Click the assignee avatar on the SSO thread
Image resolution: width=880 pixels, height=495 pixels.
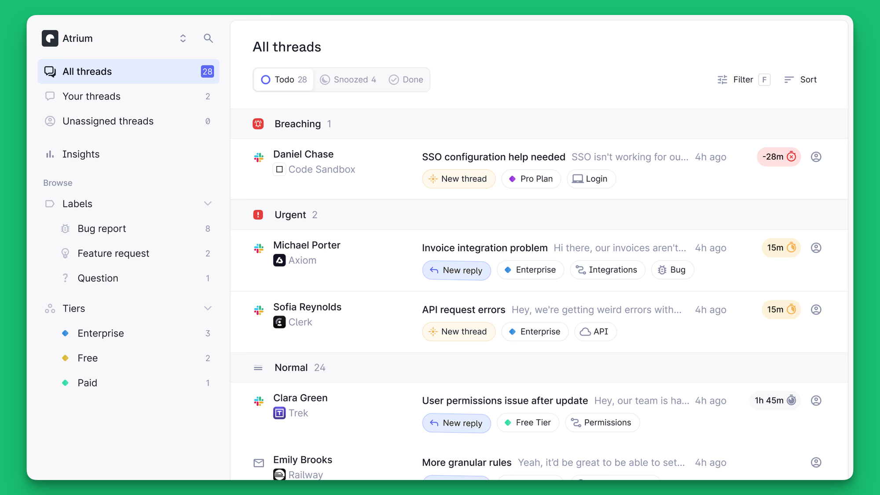pyautogui.click(x=816, y=157)
